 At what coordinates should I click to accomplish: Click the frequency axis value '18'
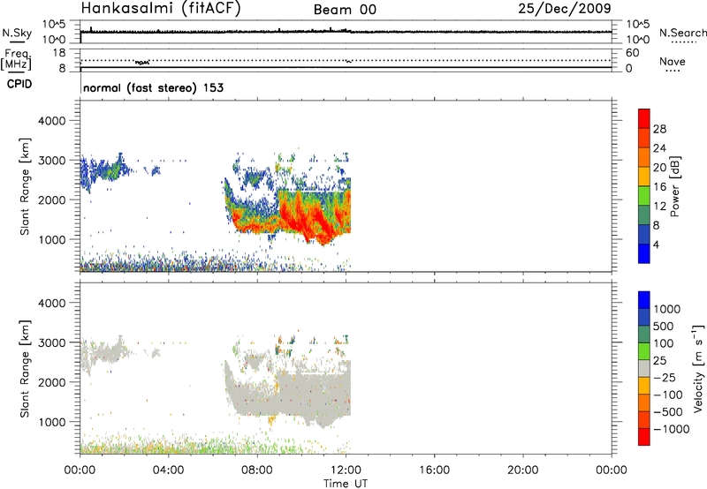[x=59, y=53]
